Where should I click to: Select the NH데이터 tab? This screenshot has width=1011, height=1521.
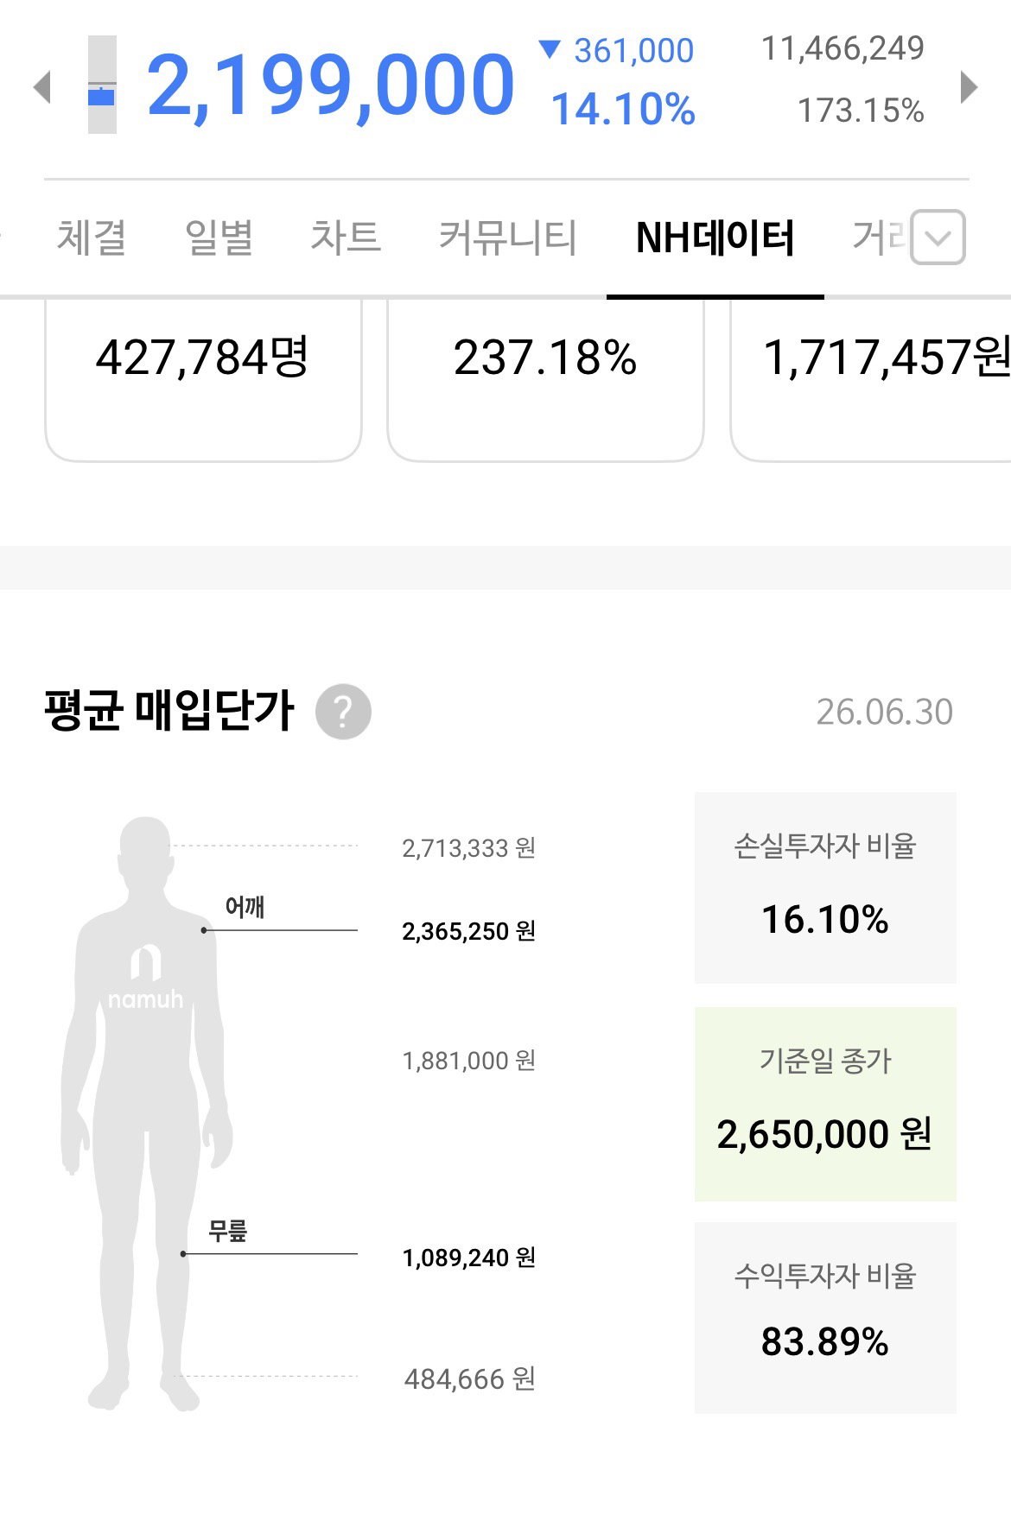coord(715,238)
